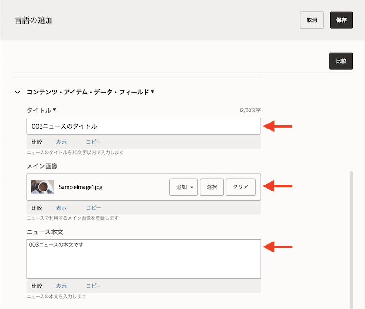Select 比較 tab under the ニュース本文 field
This screenshot has height=309, width=365.
[x=37, y=286]
